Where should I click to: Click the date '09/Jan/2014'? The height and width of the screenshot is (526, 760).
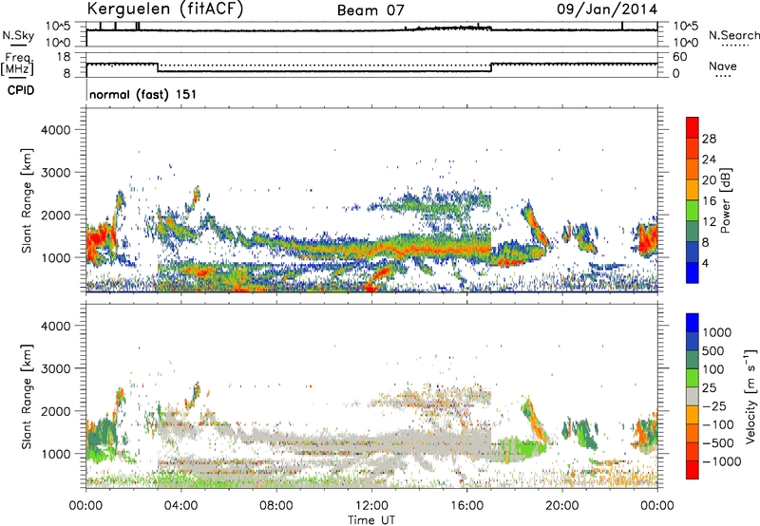[x=607, y=9]
